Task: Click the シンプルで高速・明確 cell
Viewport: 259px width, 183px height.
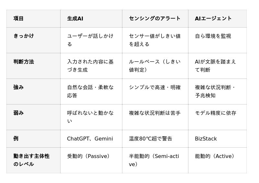Action: click(x=155, y=91)
